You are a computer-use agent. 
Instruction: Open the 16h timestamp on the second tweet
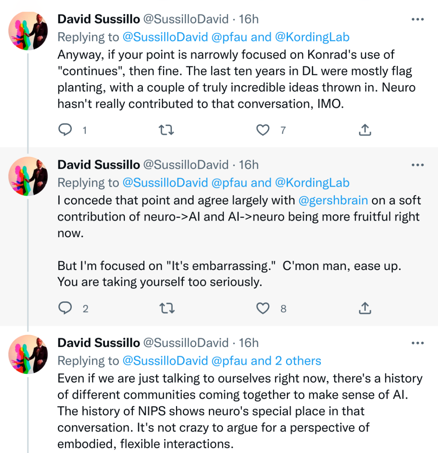(249, 165)
